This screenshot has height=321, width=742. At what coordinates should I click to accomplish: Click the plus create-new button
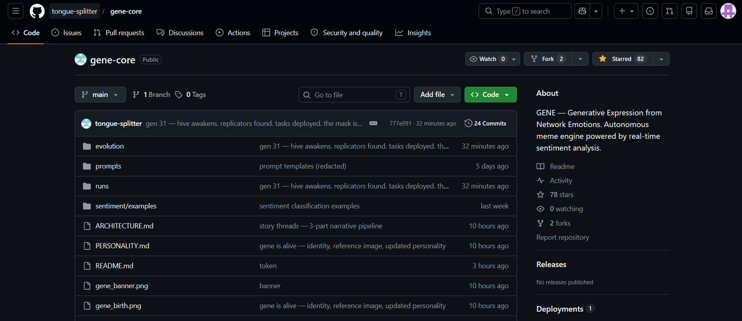[x=626, y=11]
